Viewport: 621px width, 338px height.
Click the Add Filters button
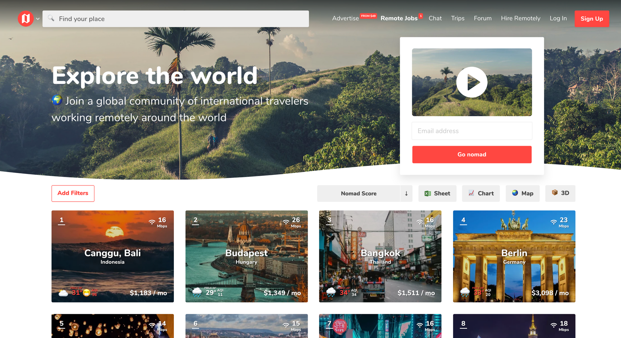pos(73,193)
